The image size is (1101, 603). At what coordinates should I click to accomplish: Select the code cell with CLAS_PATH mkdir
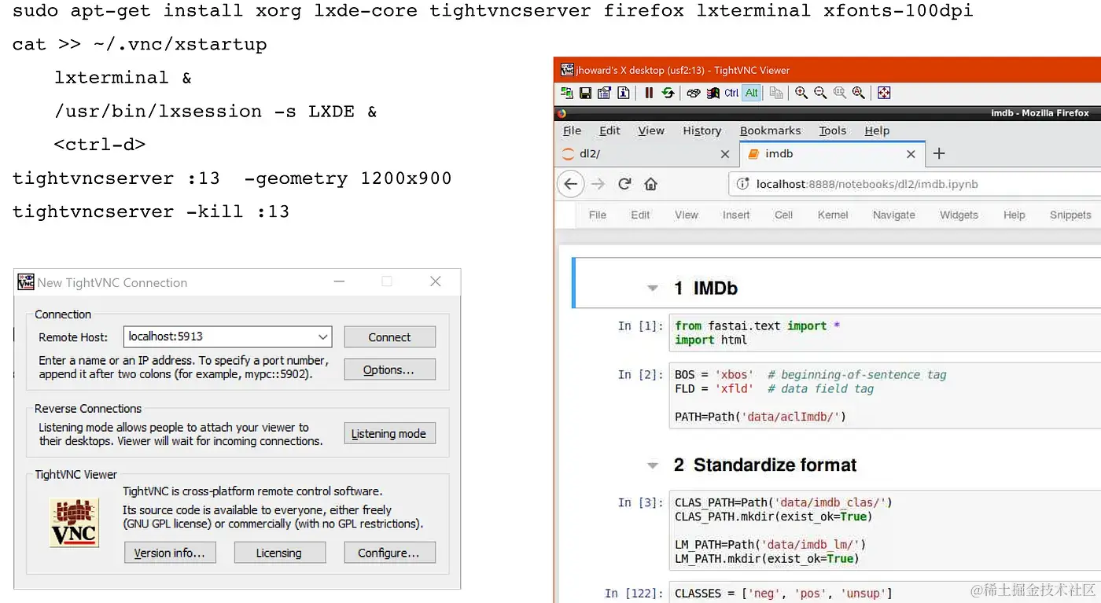point(885,531)
